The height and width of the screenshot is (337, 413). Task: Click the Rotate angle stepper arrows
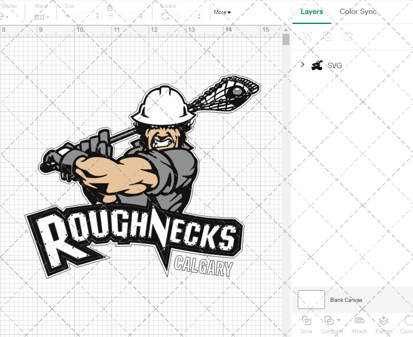(200, 16)
